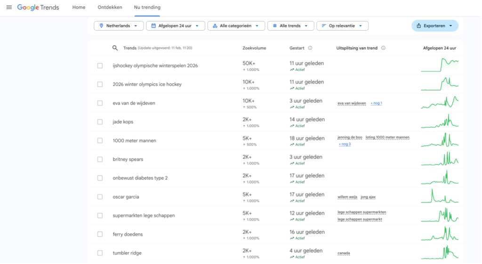482x264 pixels.
Task: Expand the Alle trends dropdown
Action: click(x=290, y=26)
